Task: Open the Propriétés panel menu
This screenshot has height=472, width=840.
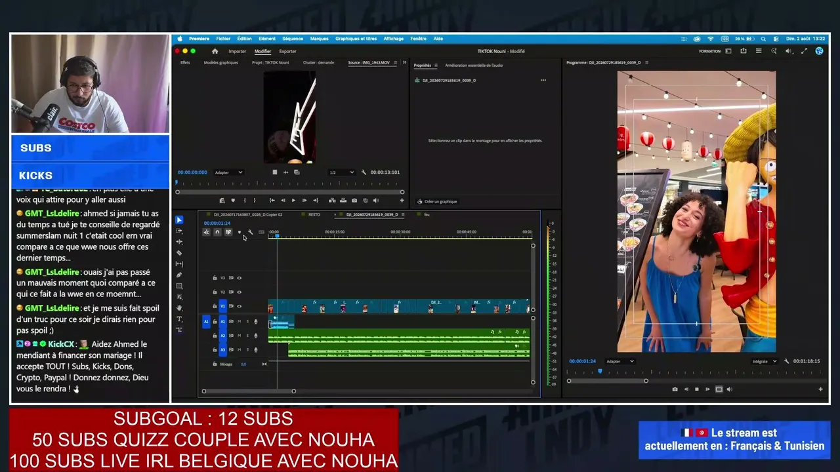Action: 436,66
